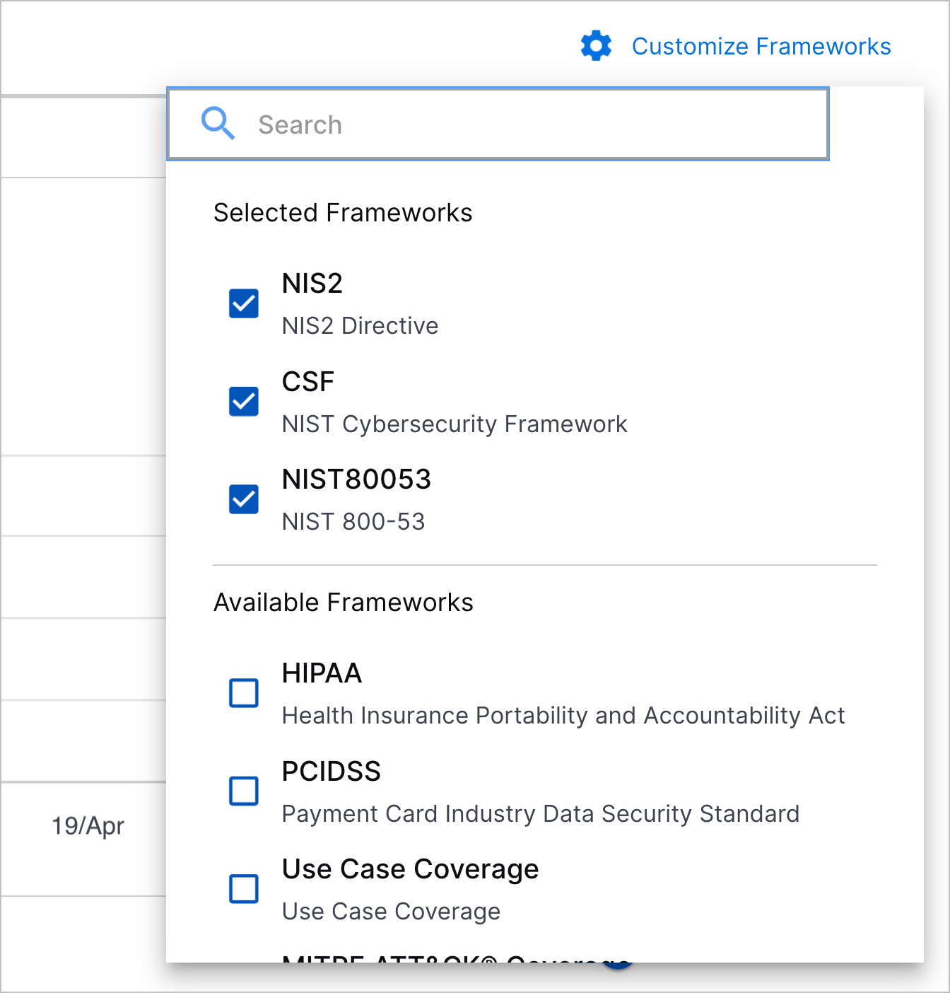Image resolution: width=950 pixels, height=993 pixels.
Task: Click the '19/Apr' date label
Action: 88,825
